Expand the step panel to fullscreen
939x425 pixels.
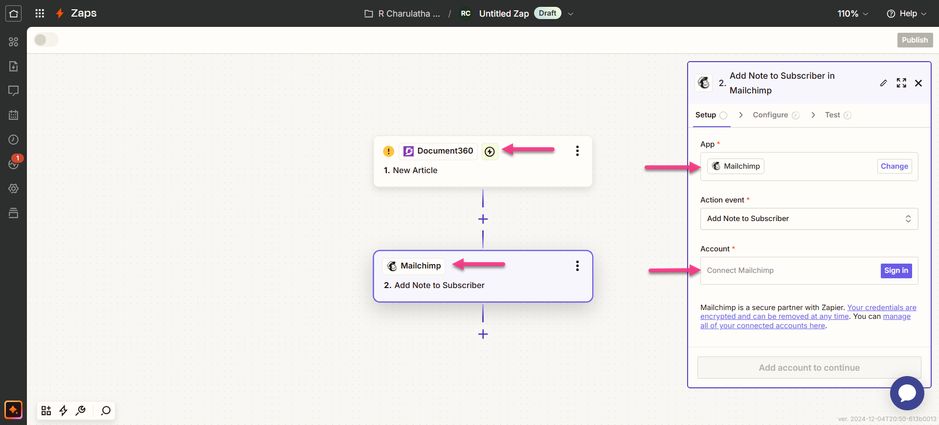[901, 83]
